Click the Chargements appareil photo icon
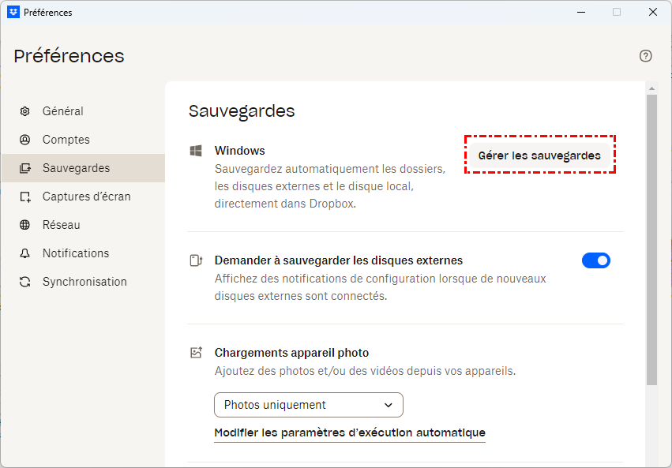This screenshot has height=468, width=672. 196,353
